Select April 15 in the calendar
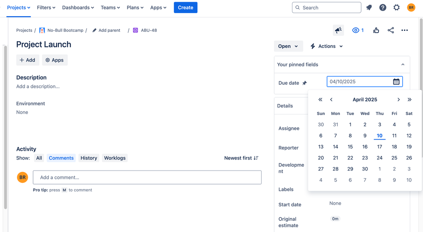This screenshot has width=423, height=232. (x=350, y=147)
